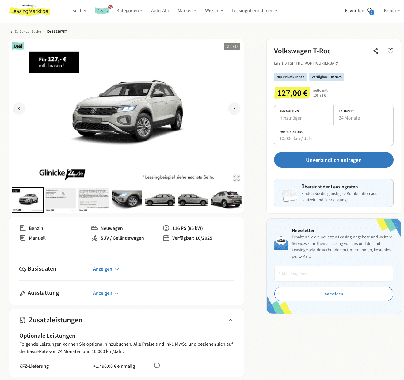Screen dimensions: 404x380
Task: Click the newsletter envelope icon
Action: click(281, 243)
